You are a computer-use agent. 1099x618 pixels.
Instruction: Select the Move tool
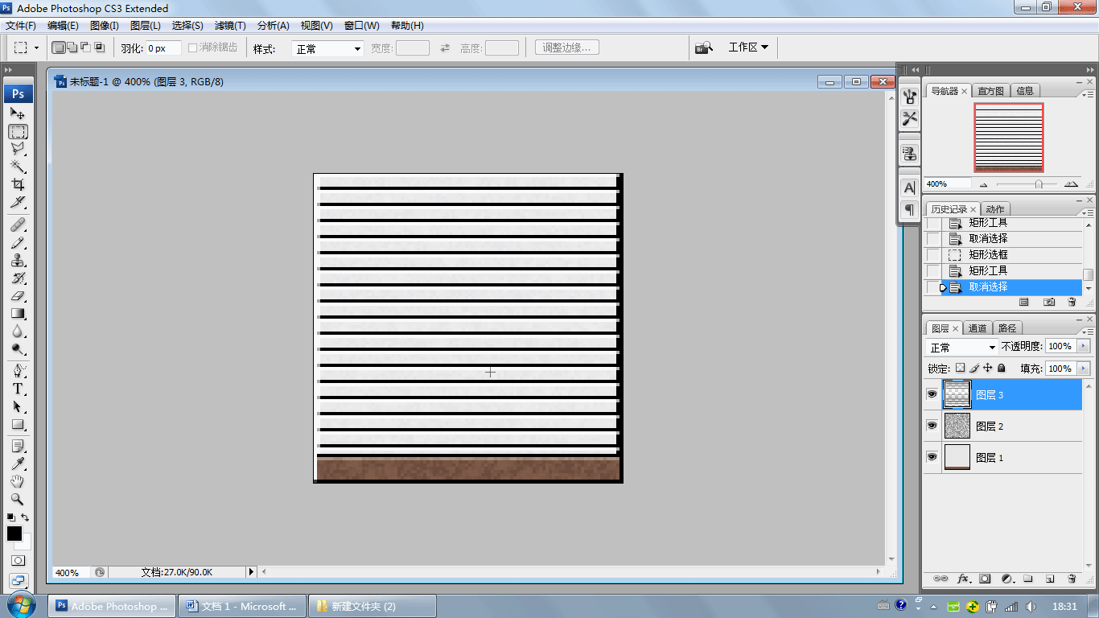(x=18, y=113)
